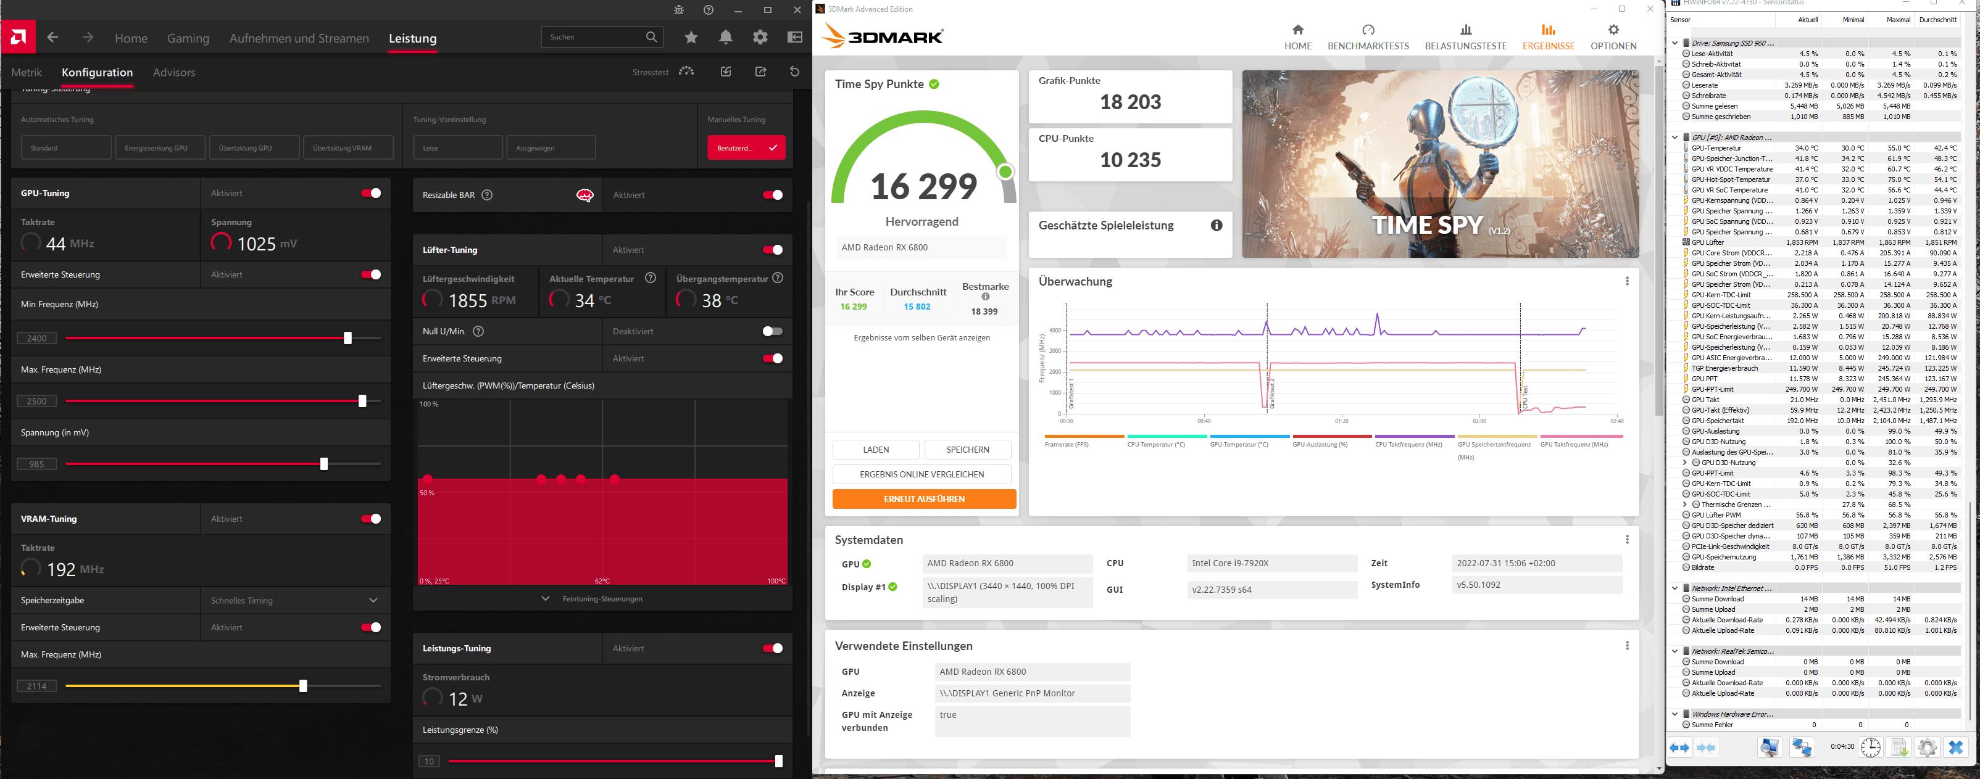Image resolution: width=1980 pixels, height=779 pixels.
Task: Open favorites star icon in Radeon software
Action: pos(691,37)
